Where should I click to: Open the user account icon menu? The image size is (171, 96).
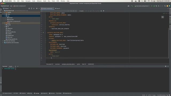click(x=129, y=6)
